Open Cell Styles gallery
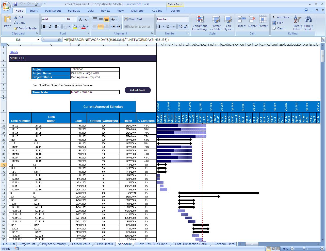This screenshot has height=251, width=326. tap(228, 23)
